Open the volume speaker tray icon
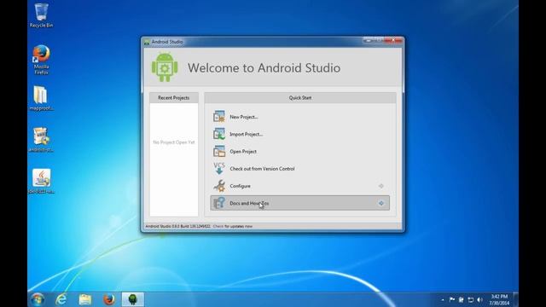Screen dimensions: 546x307 [479, 299]
